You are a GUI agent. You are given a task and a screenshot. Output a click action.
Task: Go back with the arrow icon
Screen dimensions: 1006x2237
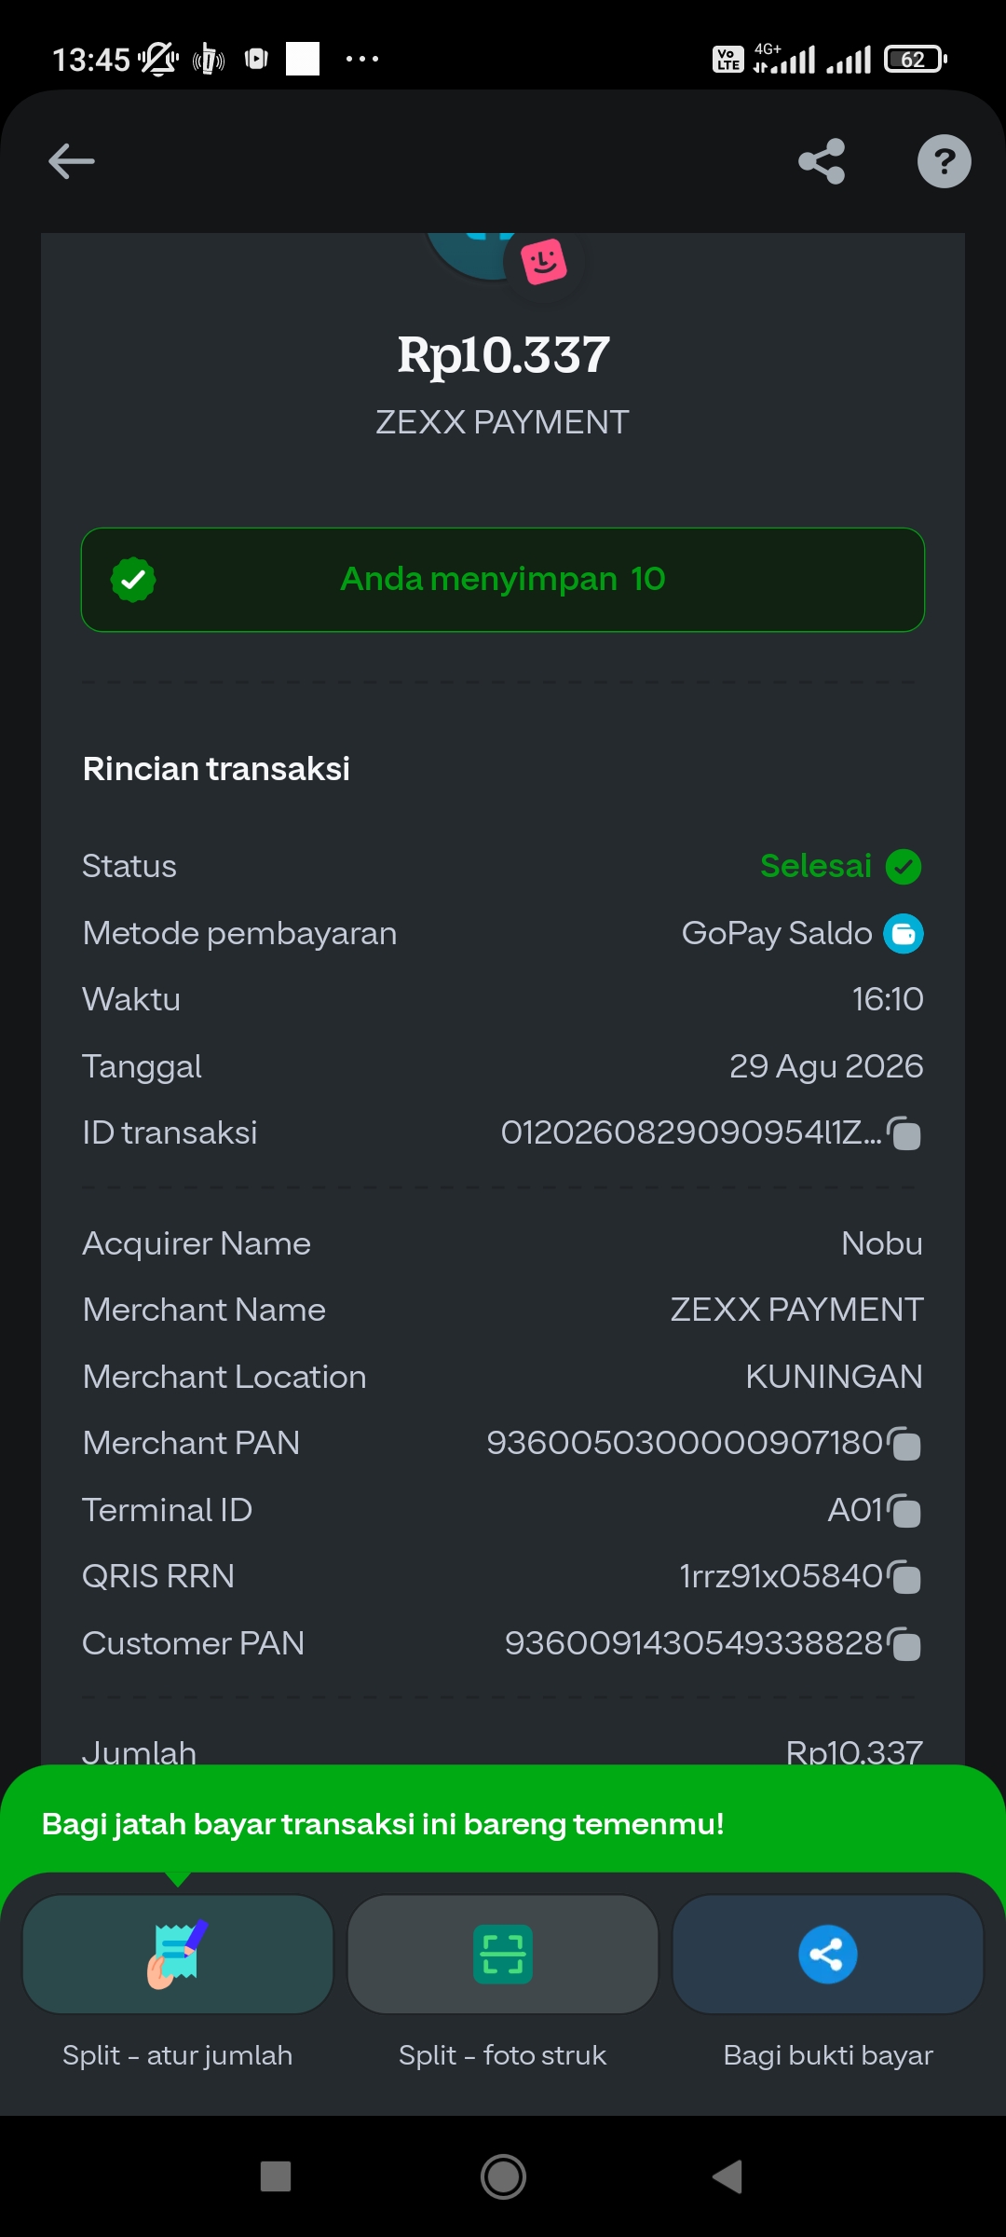point(72,161)
